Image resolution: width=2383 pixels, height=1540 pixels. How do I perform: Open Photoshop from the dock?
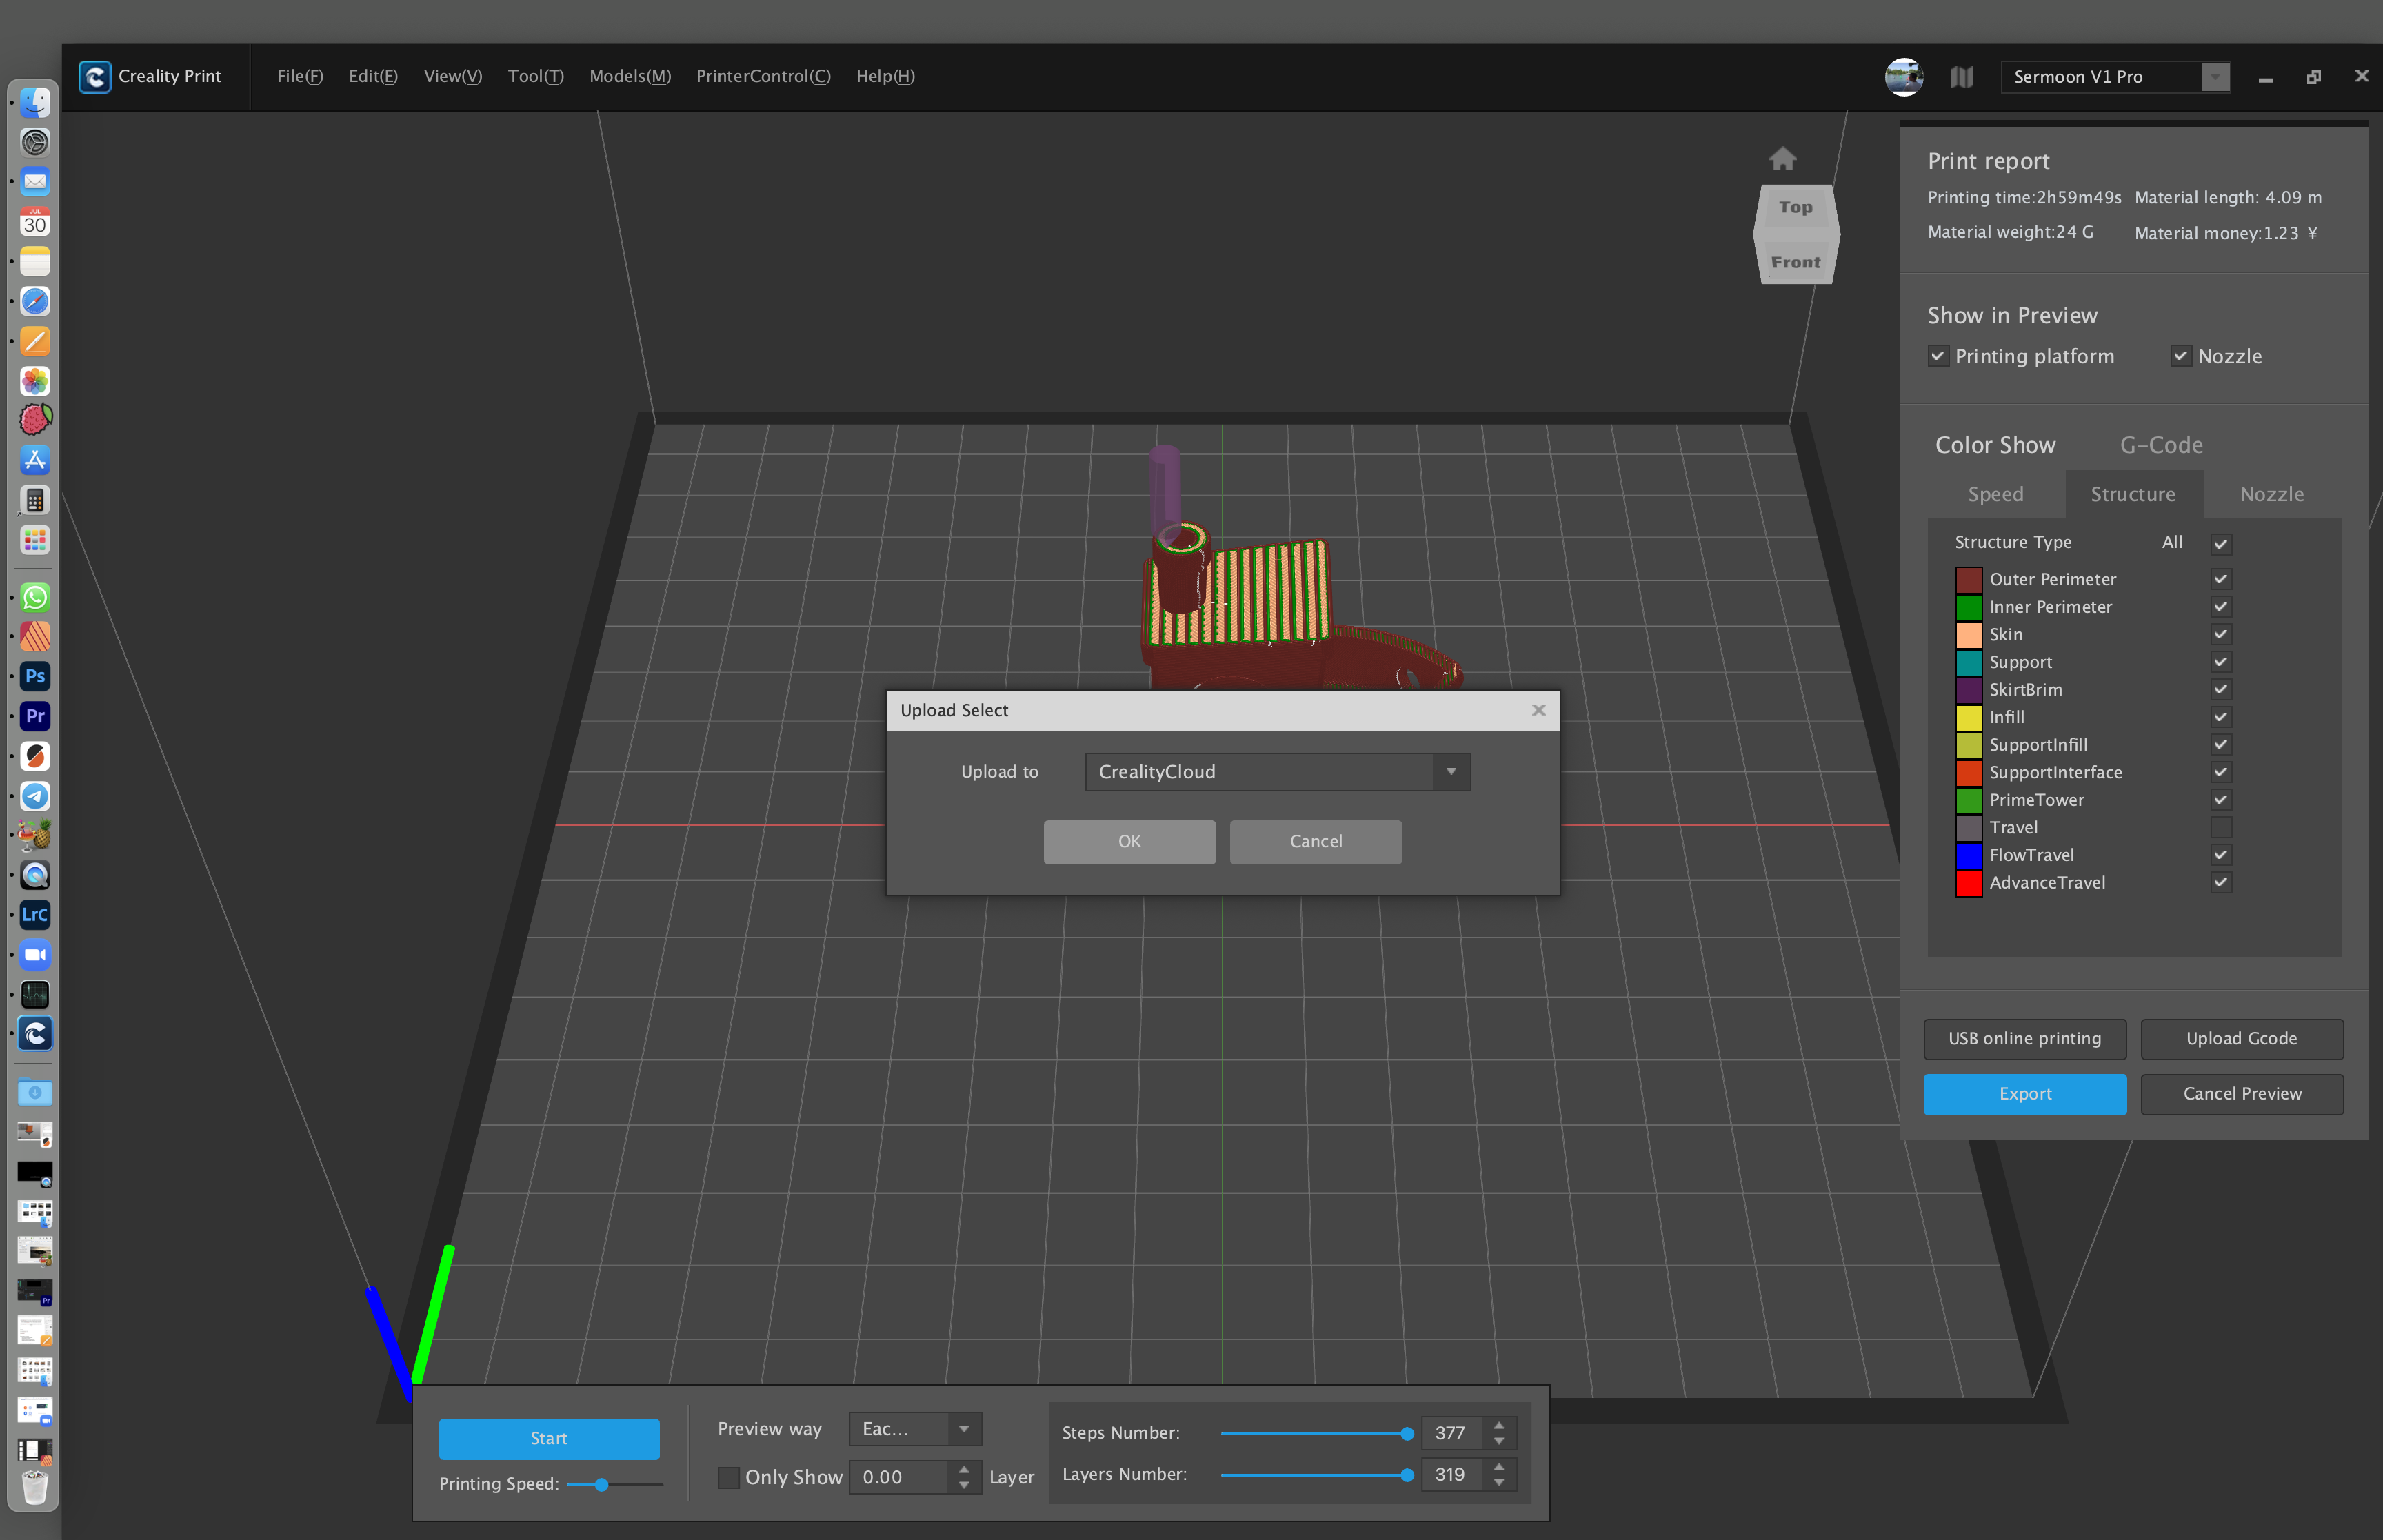pyautogui.click(x=35, y=676)
